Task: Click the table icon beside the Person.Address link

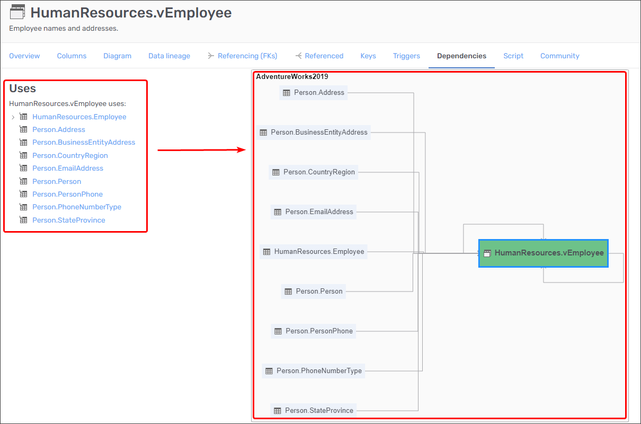Action: [23, 129]
